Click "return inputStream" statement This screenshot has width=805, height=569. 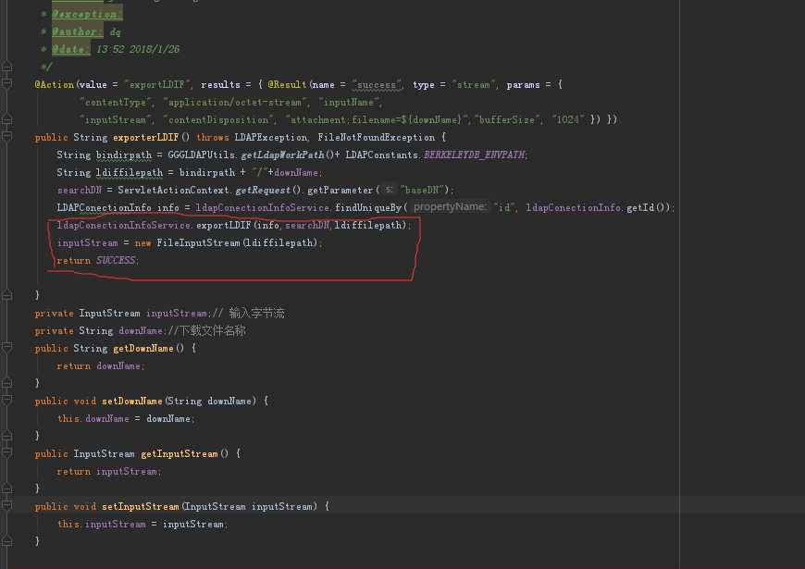coord(109,471)
